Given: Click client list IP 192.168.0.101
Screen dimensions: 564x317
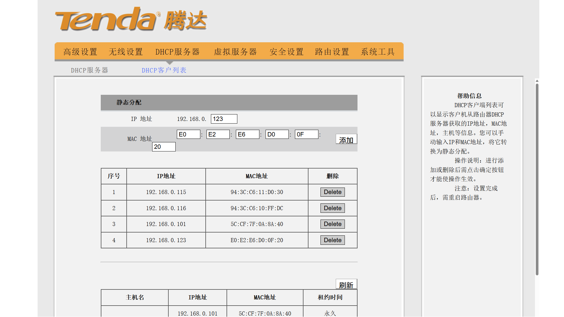Looking at the screenshot, I should (197, 313).
